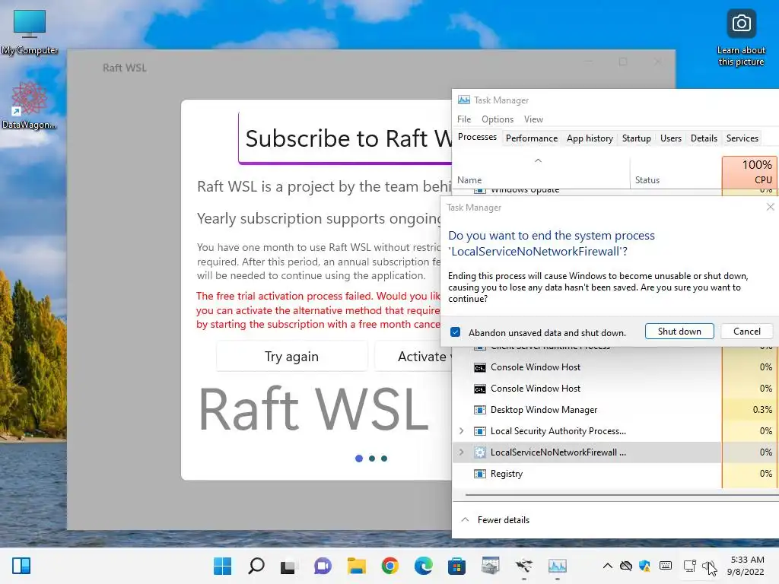The height and width of the screenshot is (584, 779).
Task: Click the volume speaker tray icon
Action: coord(707,566)
